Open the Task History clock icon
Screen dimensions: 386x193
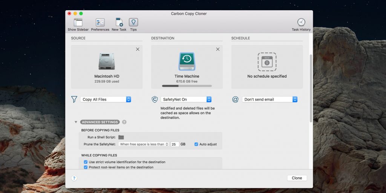301,22
